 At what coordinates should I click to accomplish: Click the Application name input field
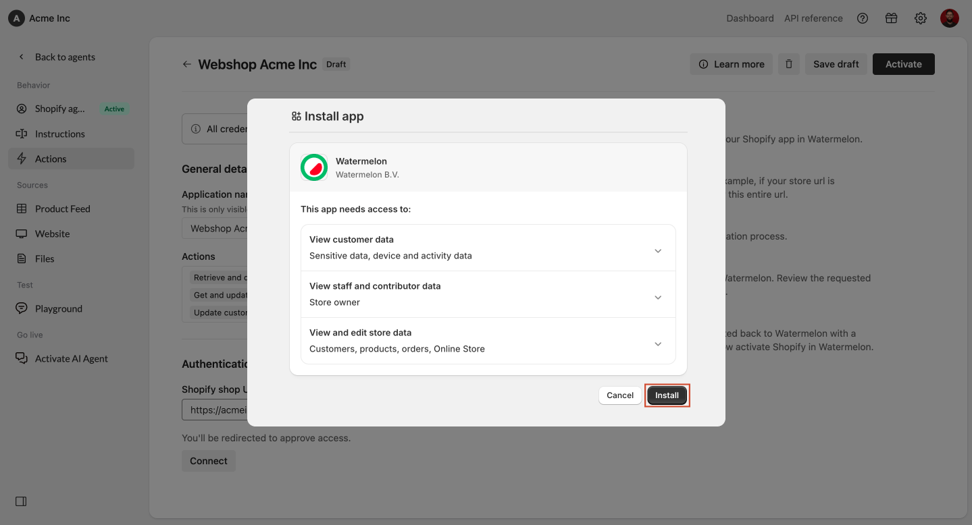tap(215, 228)
